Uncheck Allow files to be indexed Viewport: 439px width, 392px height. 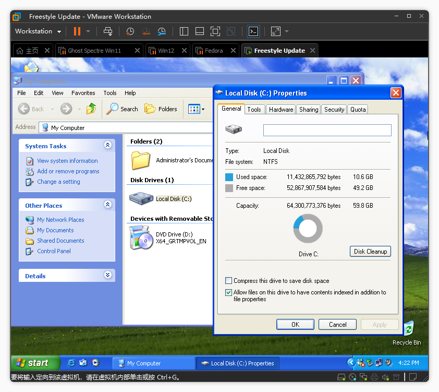228,293
